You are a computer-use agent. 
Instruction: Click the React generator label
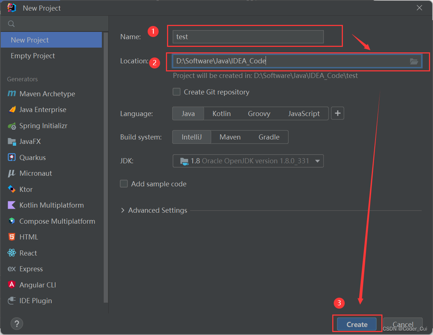pyautogui.click(x=28, y=253)
